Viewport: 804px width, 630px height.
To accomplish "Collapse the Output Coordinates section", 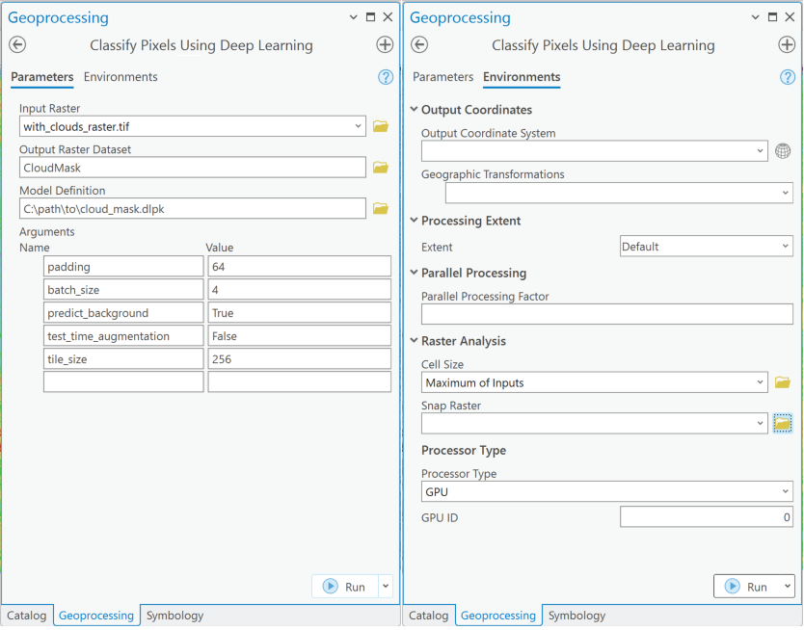I will [x=415, y=110].
